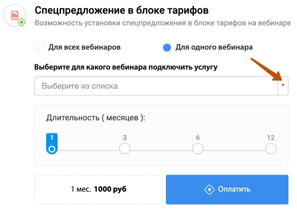Set duration to 6 months
297x211 pixels.
[x=198, y=148]
